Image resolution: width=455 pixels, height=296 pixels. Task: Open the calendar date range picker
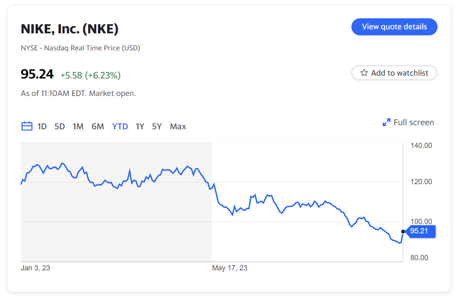pos(27,126)
